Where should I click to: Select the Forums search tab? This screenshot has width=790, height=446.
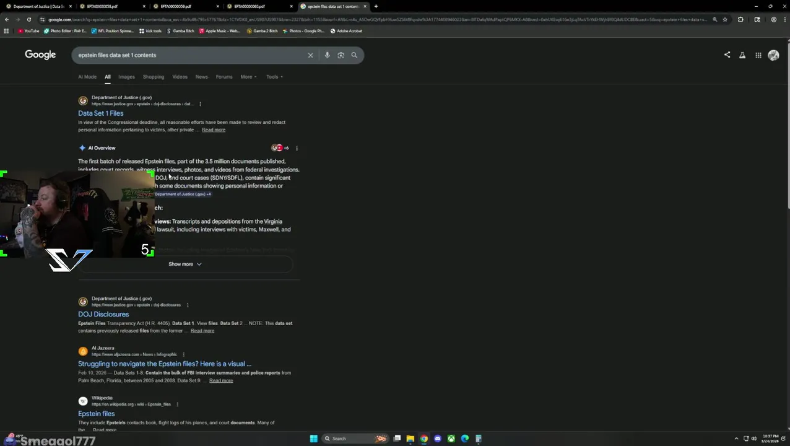(224, 77)
